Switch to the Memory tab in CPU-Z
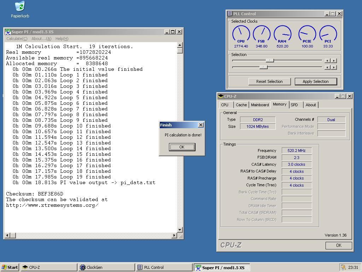Screen dimensions: 362x272 tap(280, 104)
